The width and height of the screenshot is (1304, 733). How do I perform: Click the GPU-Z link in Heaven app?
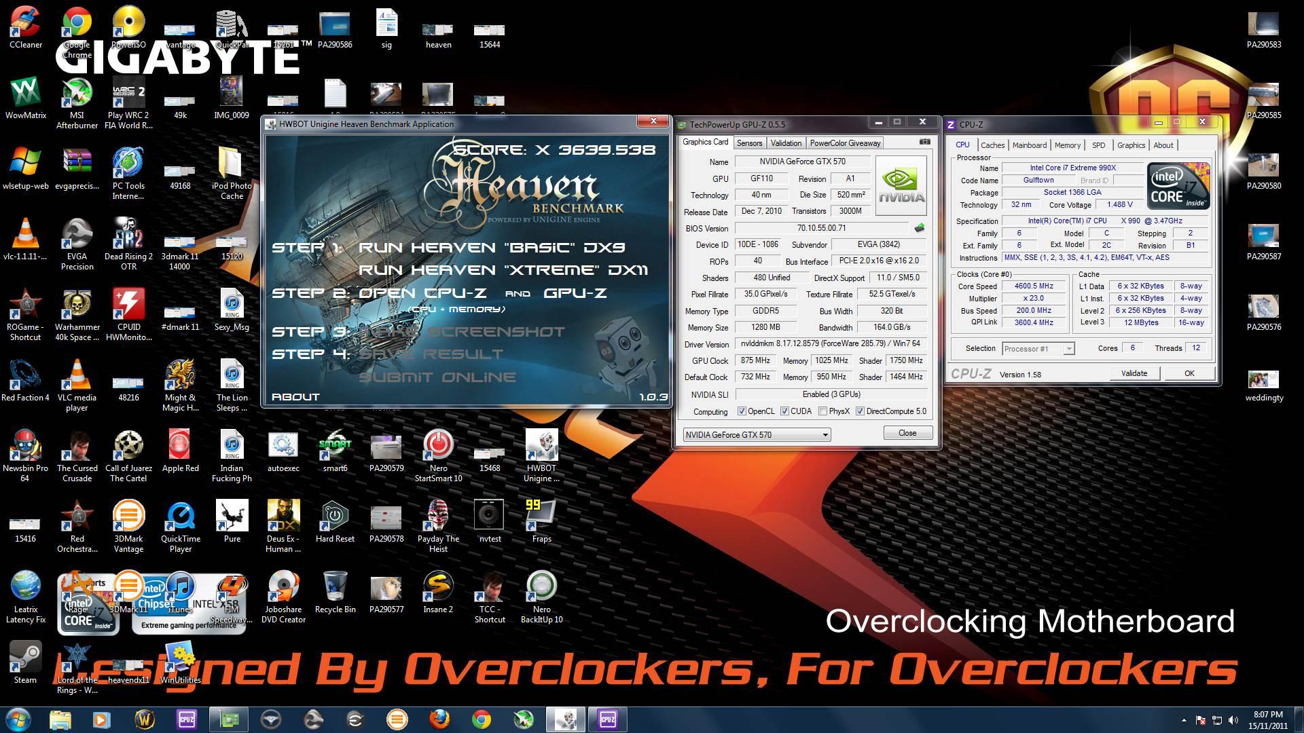tap(575, 293)
